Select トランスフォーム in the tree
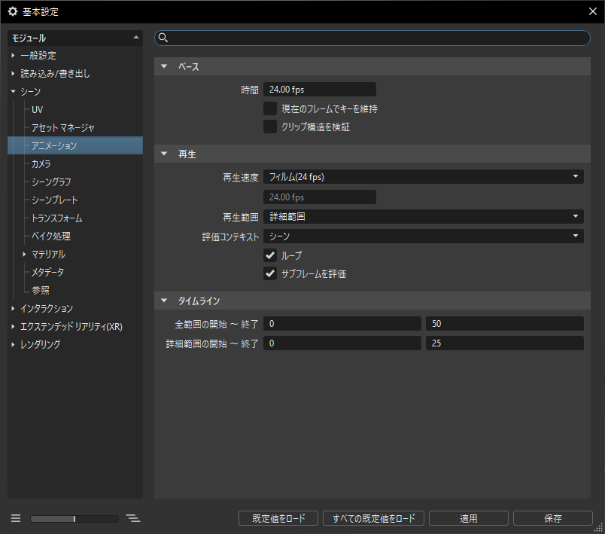 coord(56,218)
